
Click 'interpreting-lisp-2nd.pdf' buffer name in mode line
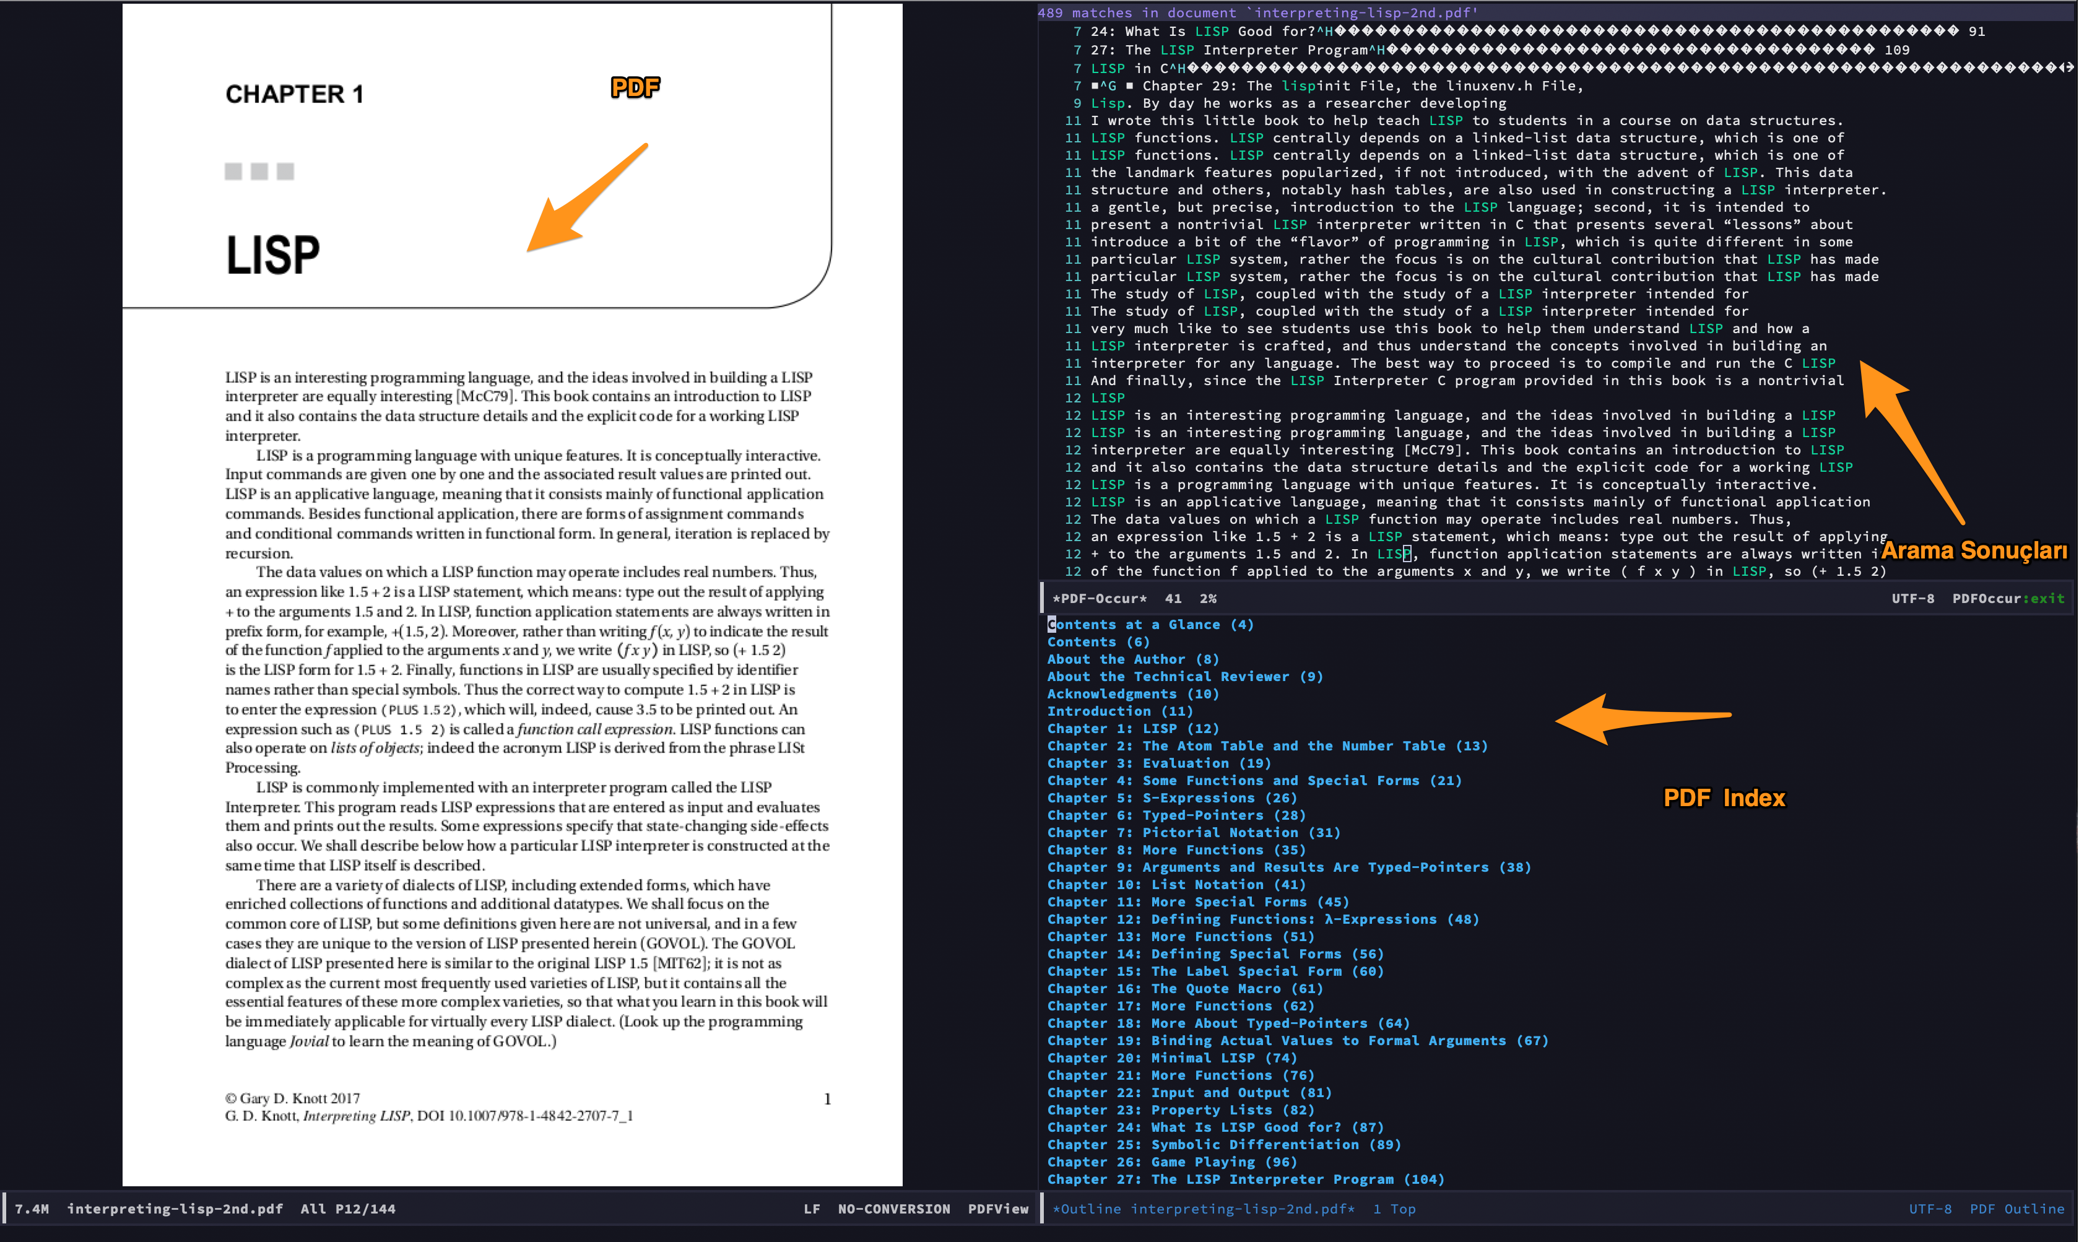(x=175, y=1209)
